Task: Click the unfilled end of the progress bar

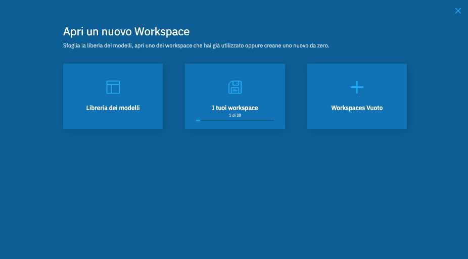Action: [x=271, y=121]
